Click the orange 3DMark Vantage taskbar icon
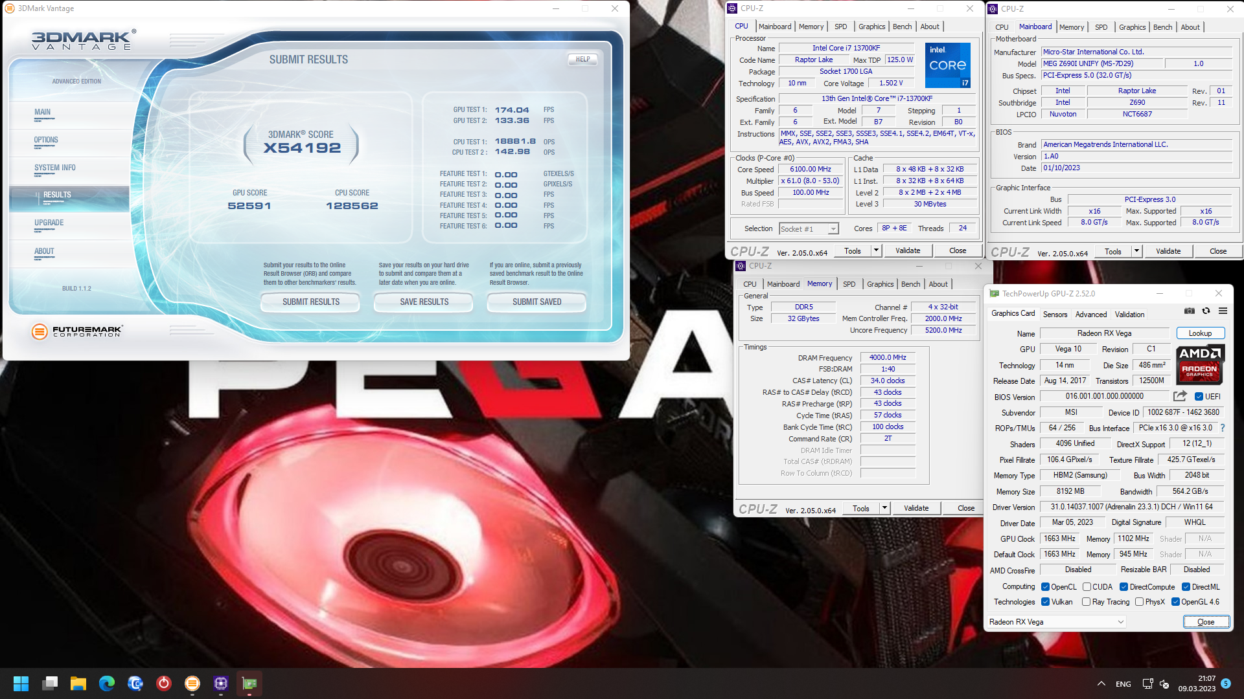 pos(192,683)
